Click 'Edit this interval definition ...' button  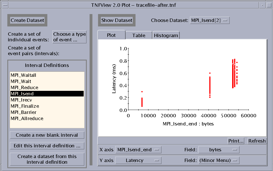(47, 146)
